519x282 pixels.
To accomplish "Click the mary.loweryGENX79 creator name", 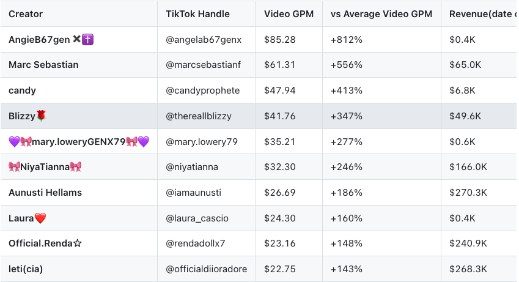I will [79, 142].
